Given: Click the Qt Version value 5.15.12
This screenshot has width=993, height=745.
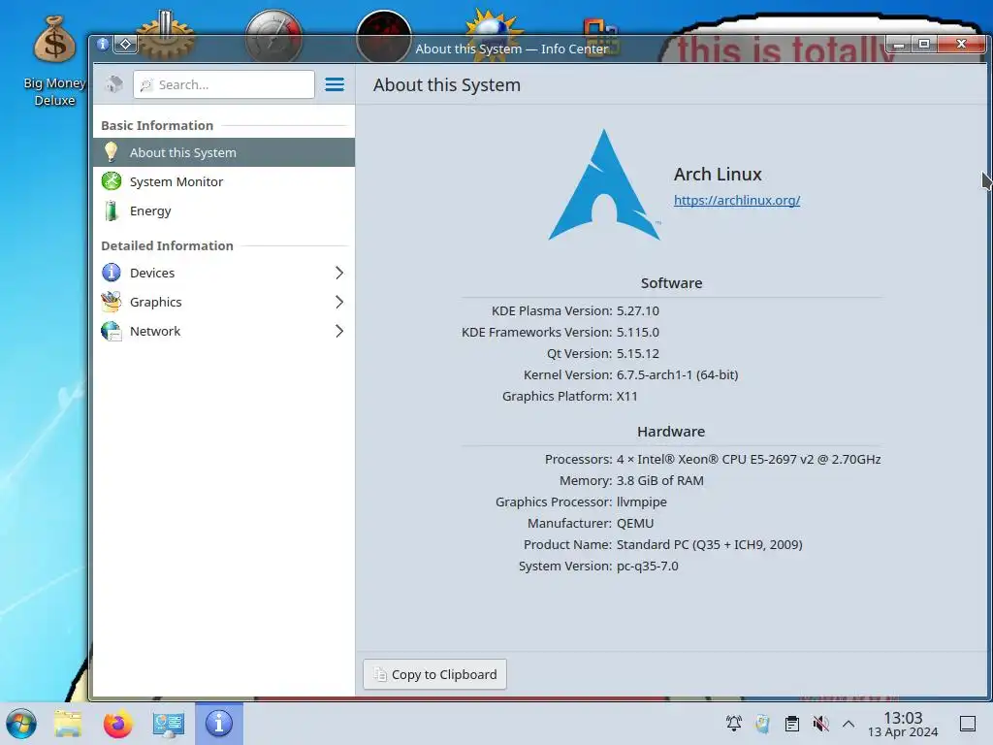Looking at the screenshot, I should (x=638, y=353).
